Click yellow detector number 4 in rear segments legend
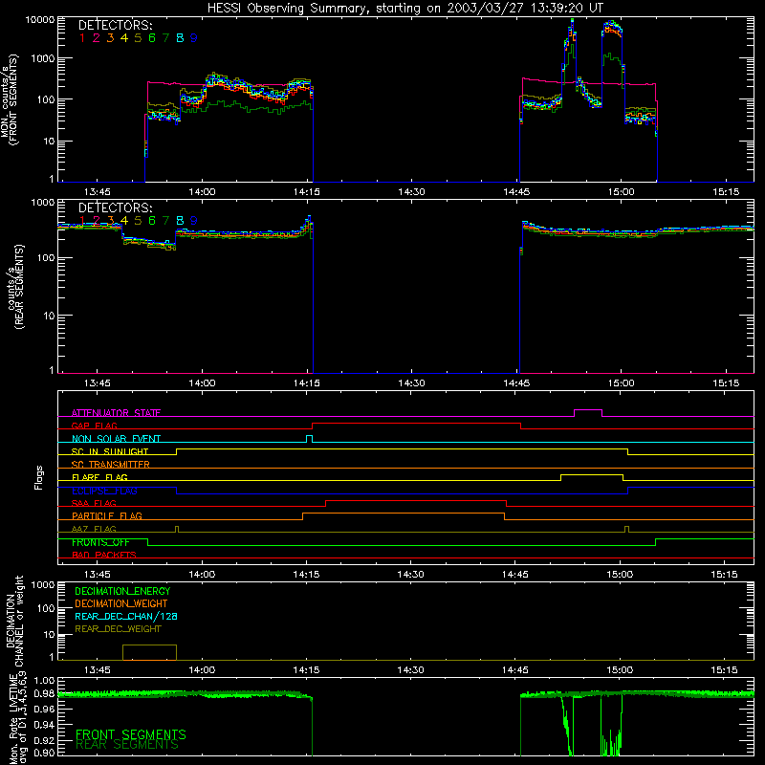This screenshot has width=765, height=765. tap(124, 221)
